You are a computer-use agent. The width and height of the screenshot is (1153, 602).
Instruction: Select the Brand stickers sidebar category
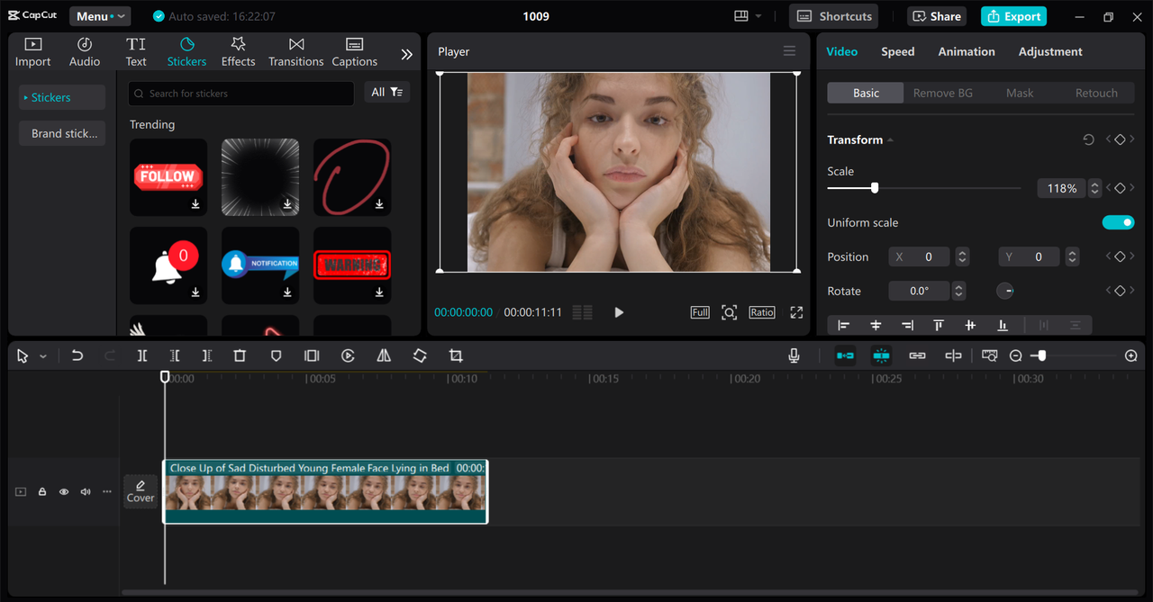tap(62, 133)
